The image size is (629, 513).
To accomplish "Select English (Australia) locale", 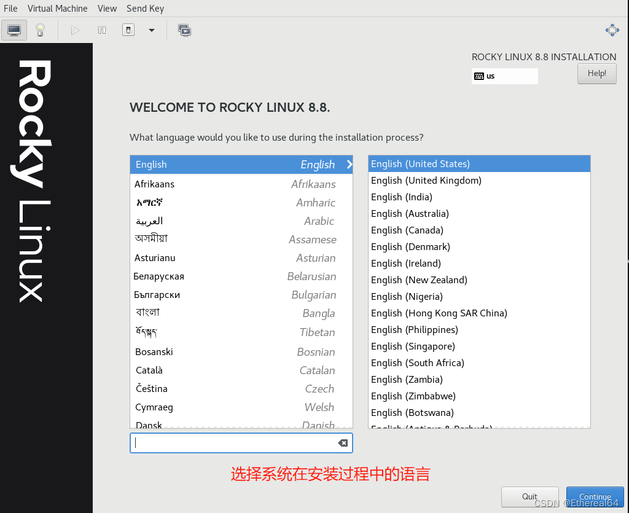I will tap(479, 213).
